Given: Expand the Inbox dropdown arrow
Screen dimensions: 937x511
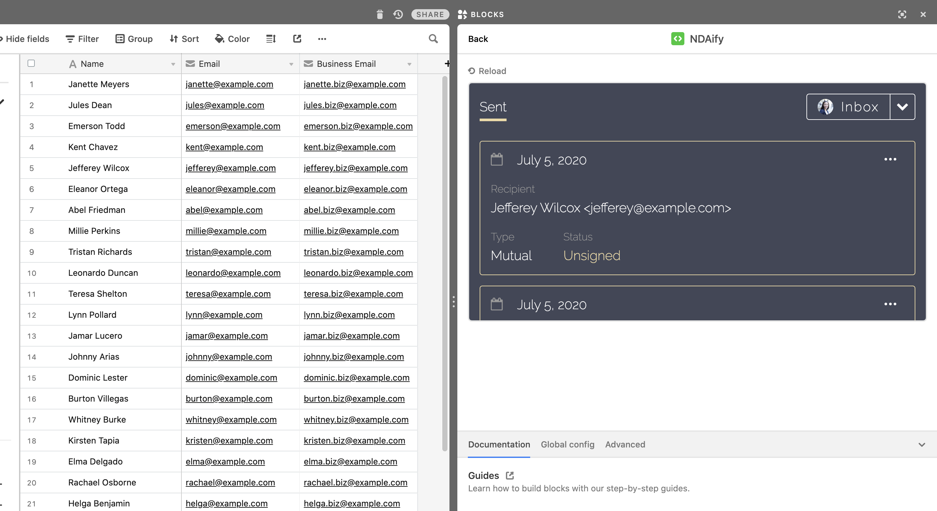Looking at the screenshot, I should pyautogui.click(x=902, y=107).
